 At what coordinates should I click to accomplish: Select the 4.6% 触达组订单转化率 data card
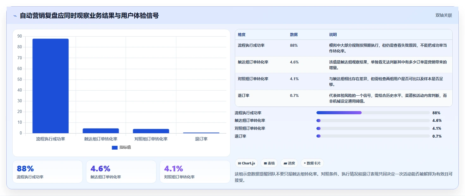(121, 172)
